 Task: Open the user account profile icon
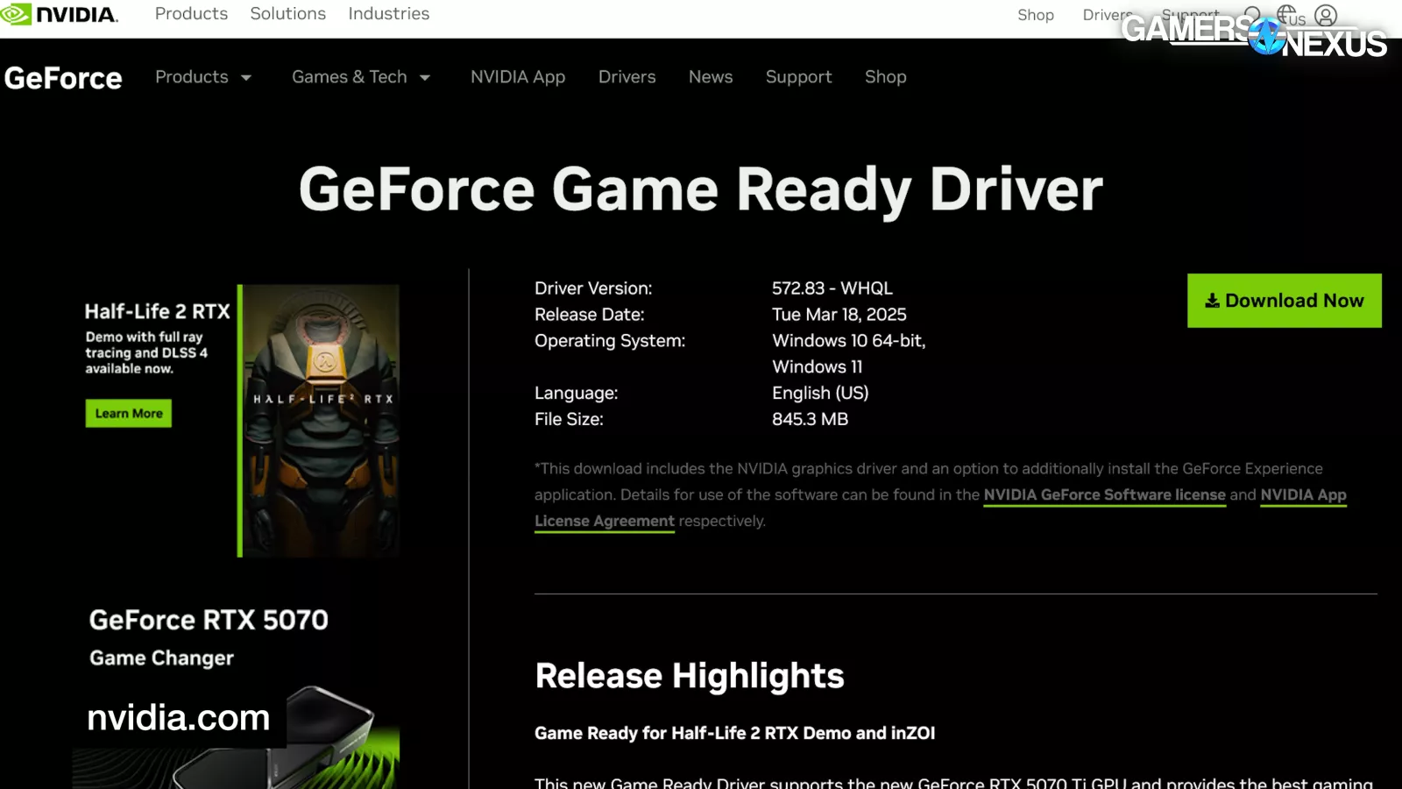[1326, 15]
